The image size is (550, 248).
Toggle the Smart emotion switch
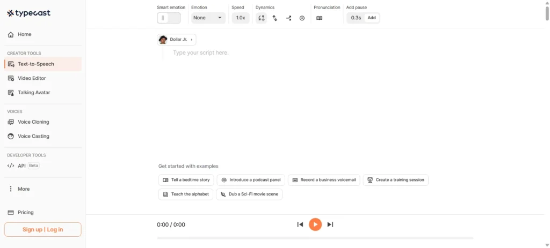click(x=169, y=18)
